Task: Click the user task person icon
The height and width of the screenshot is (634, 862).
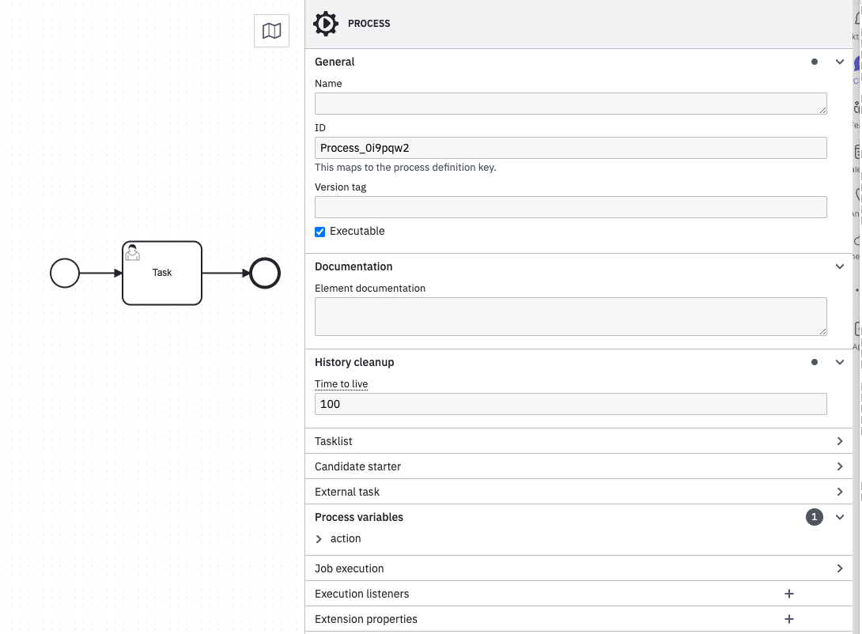Action: [x=133, y=252]
